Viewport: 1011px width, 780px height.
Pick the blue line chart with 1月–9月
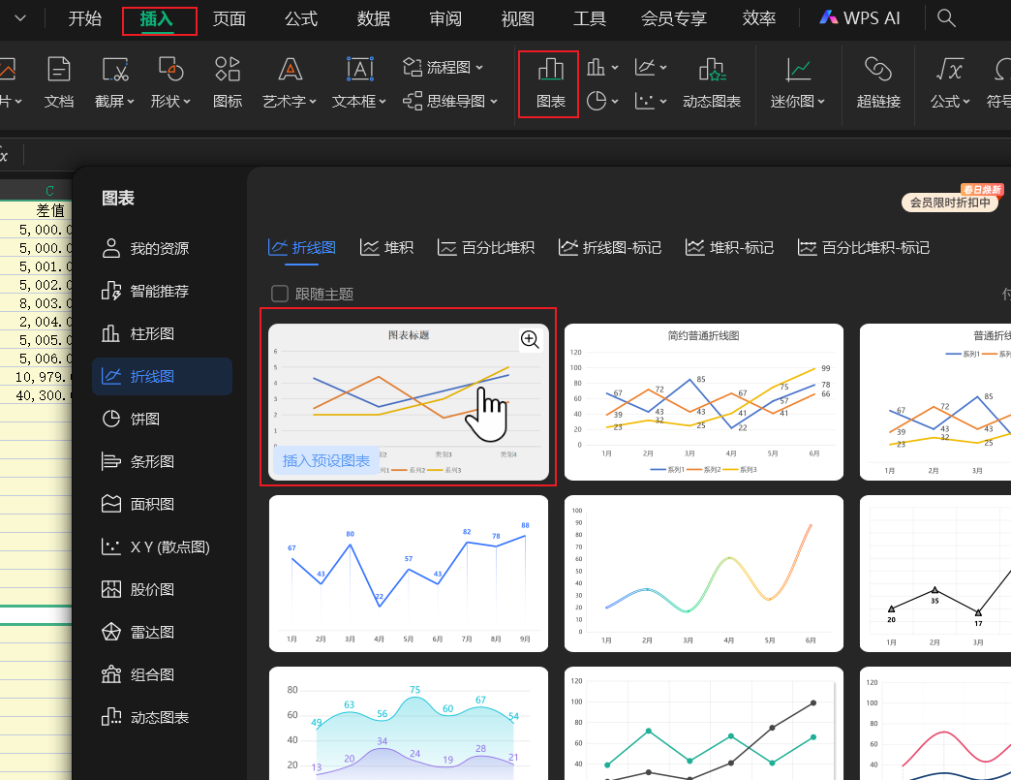click(x=408, y=574)
